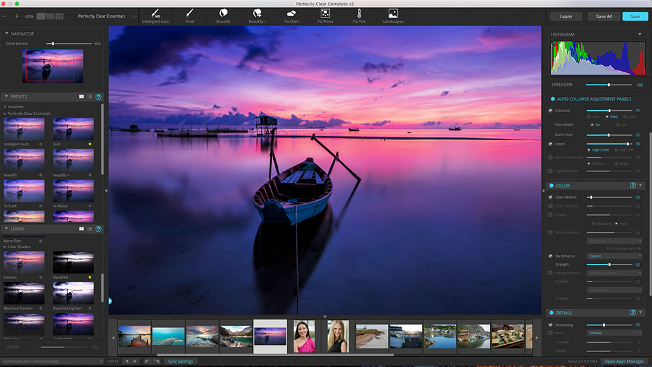Image resolution: width=652 pixels, height=367 pixels.
Task: Expand the Favorites preset group
Action: [x=5, y=106]
